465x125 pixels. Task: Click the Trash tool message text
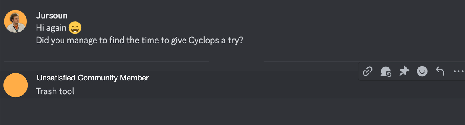pyautogui.click(x=55, y=91)
